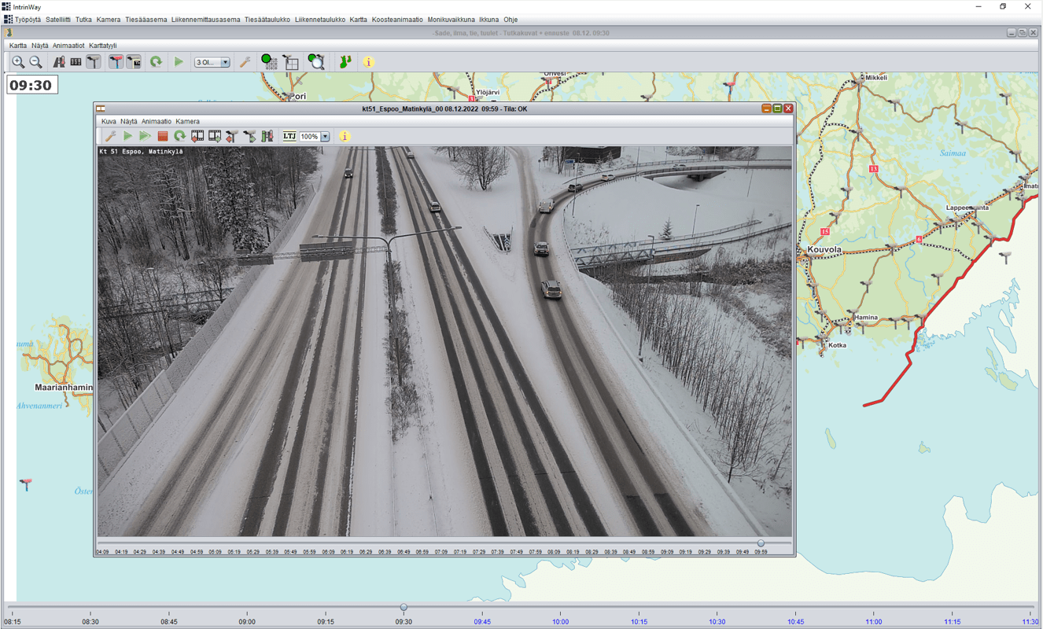Open the 100% zoom dropdown in camera window
Image resolution: width=1043 pixels, height=629 pixels.
click(x=315, y=137)
